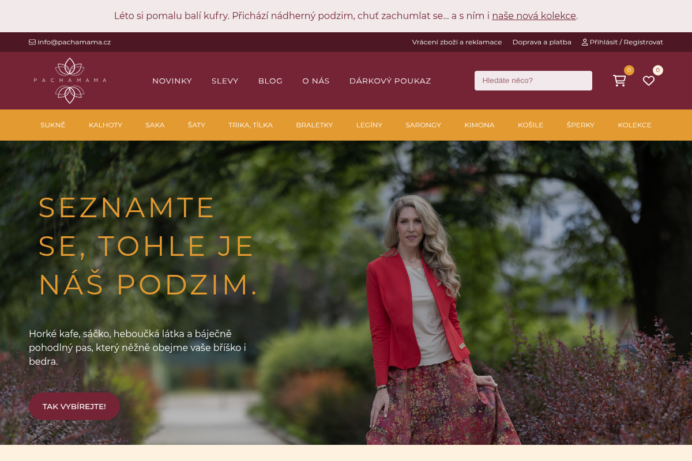Viewport: 692px width, 461px height.
Task: Select the Šaty category
Action: click(x=197, y=125)
